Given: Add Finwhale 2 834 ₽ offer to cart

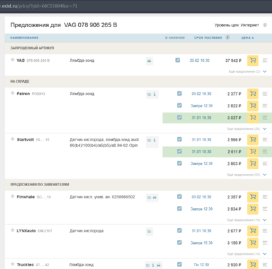Looking at the screenshot, I should tap(253, 209).
